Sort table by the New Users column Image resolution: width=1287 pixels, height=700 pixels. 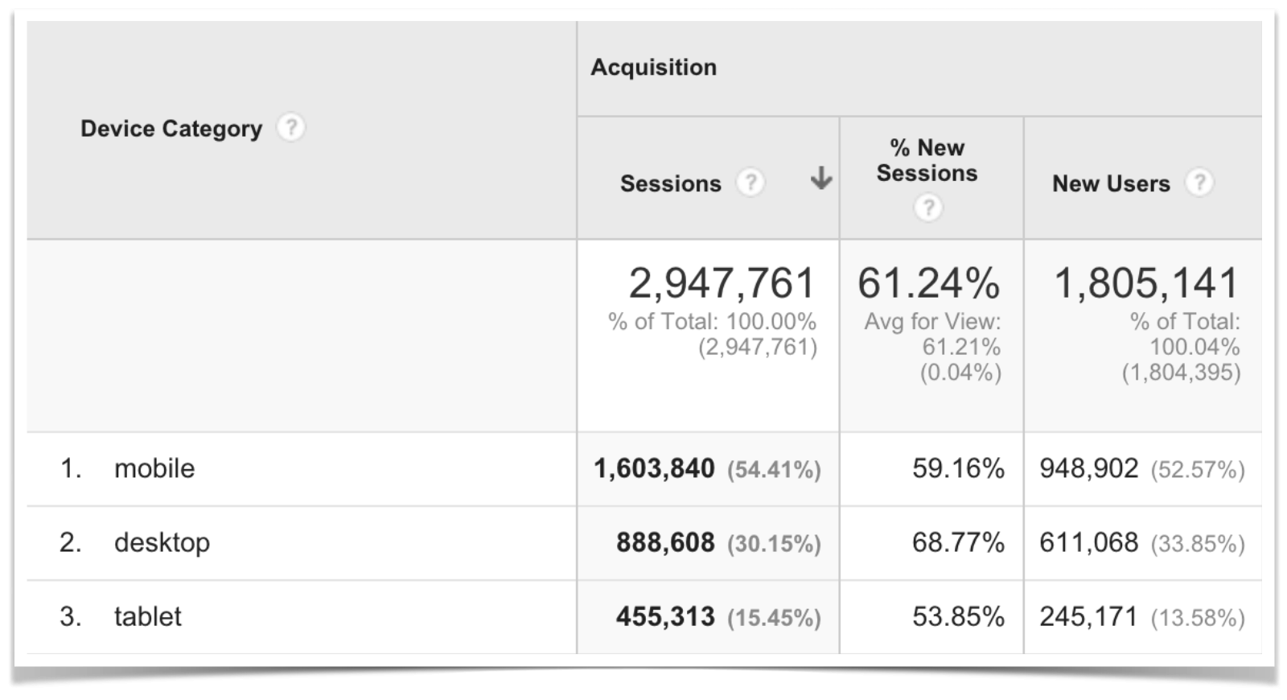[x=1112, y=183]
